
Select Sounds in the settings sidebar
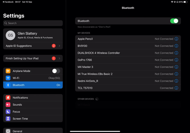click(x=33, y=105)
